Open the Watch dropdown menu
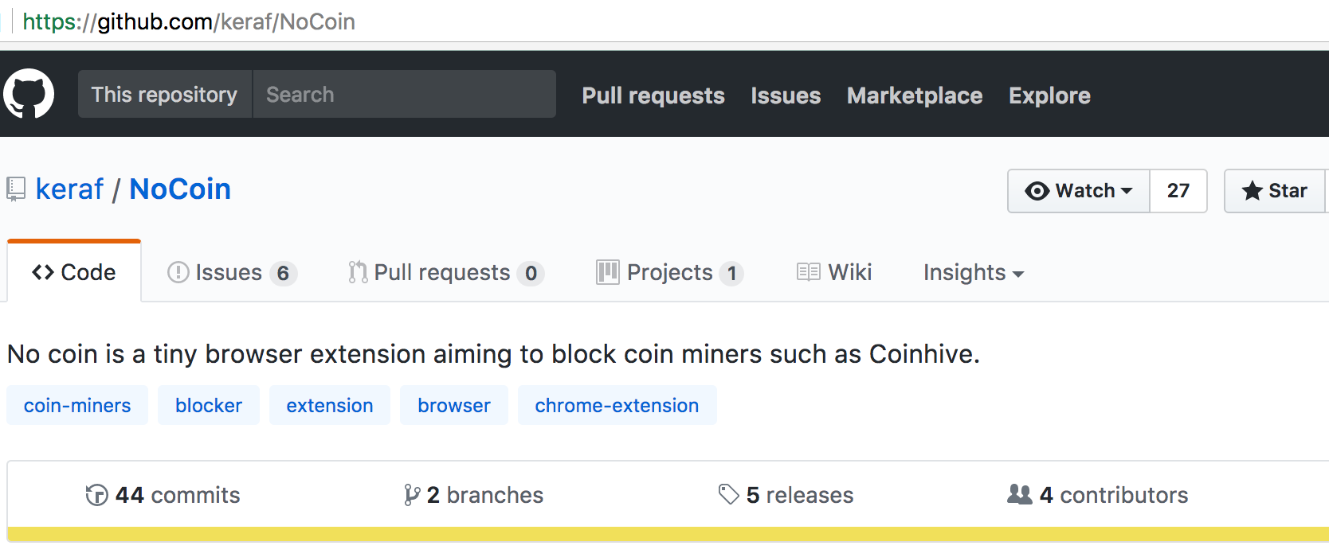 [x=1079, y=191]
